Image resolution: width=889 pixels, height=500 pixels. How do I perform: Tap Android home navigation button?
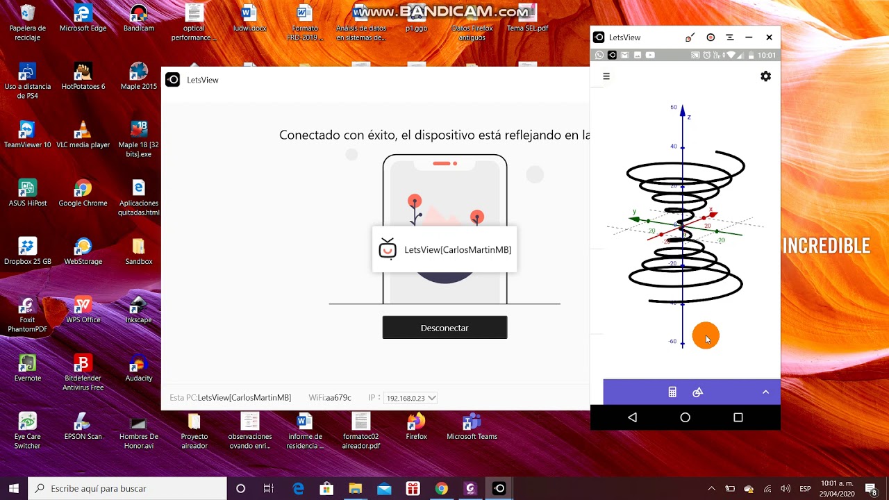(686, 417)
